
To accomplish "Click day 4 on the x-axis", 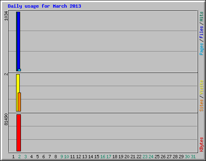I will click(x=31, y=157).
